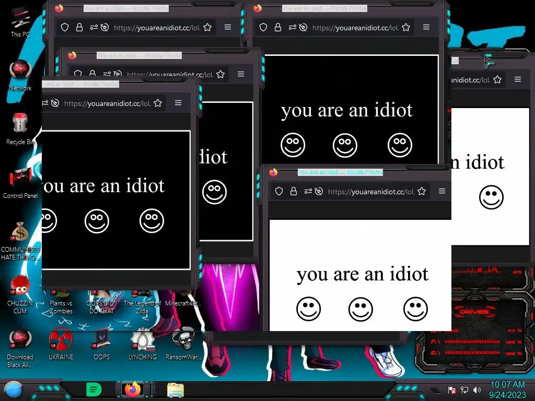Click the right smiley in front white page
Screen dimensions: 535x401
click(x=415, y=309)
